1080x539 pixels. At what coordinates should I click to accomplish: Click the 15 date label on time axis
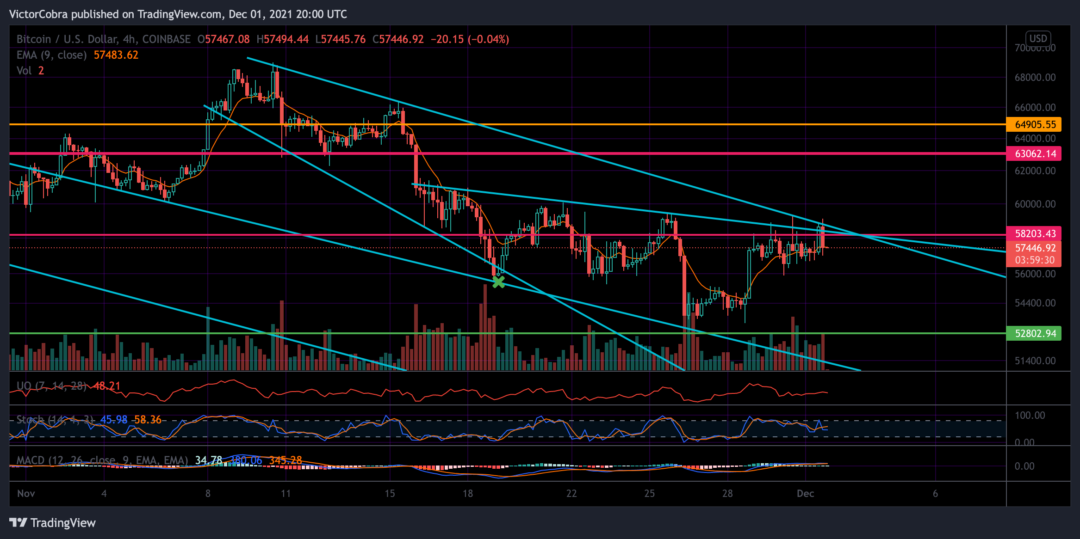(390, 493)
